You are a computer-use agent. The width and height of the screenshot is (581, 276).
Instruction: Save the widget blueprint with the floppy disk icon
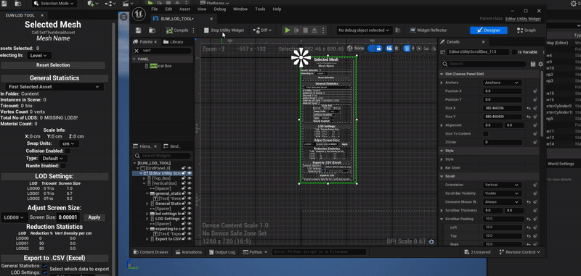tap(139, 30)
